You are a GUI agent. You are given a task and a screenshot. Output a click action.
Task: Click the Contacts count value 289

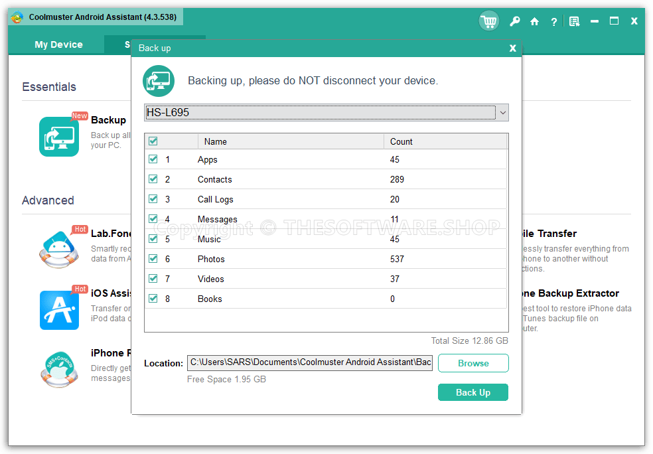coord(397,179)
